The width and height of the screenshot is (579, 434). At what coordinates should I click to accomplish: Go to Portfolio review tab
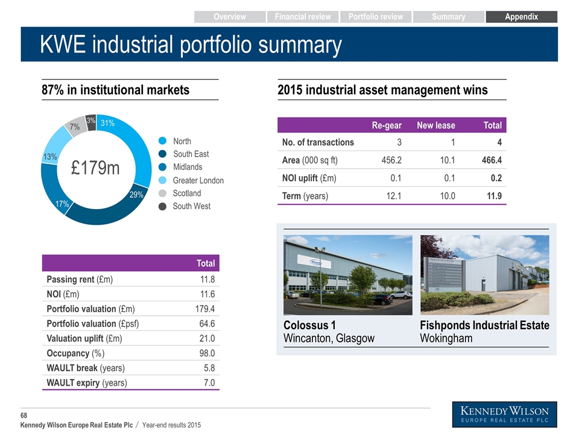click(x=376, y=17)
